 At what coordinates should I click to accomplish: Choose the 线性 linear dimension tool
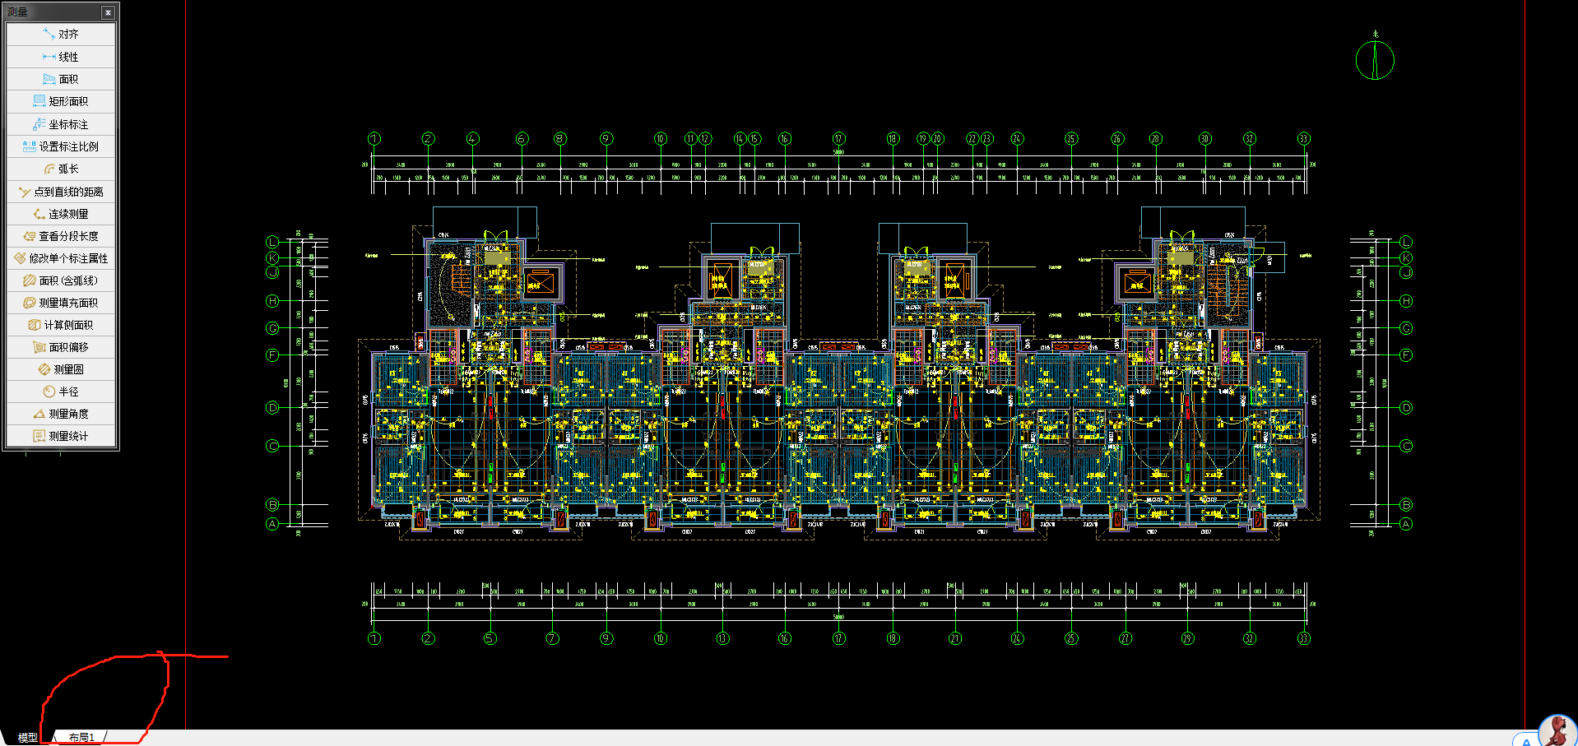61,57
